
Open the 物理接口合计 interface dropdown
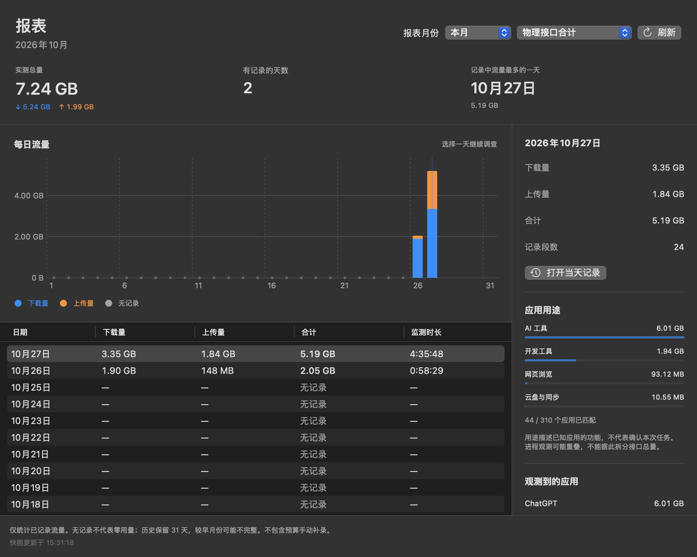[x=574, y=33]
